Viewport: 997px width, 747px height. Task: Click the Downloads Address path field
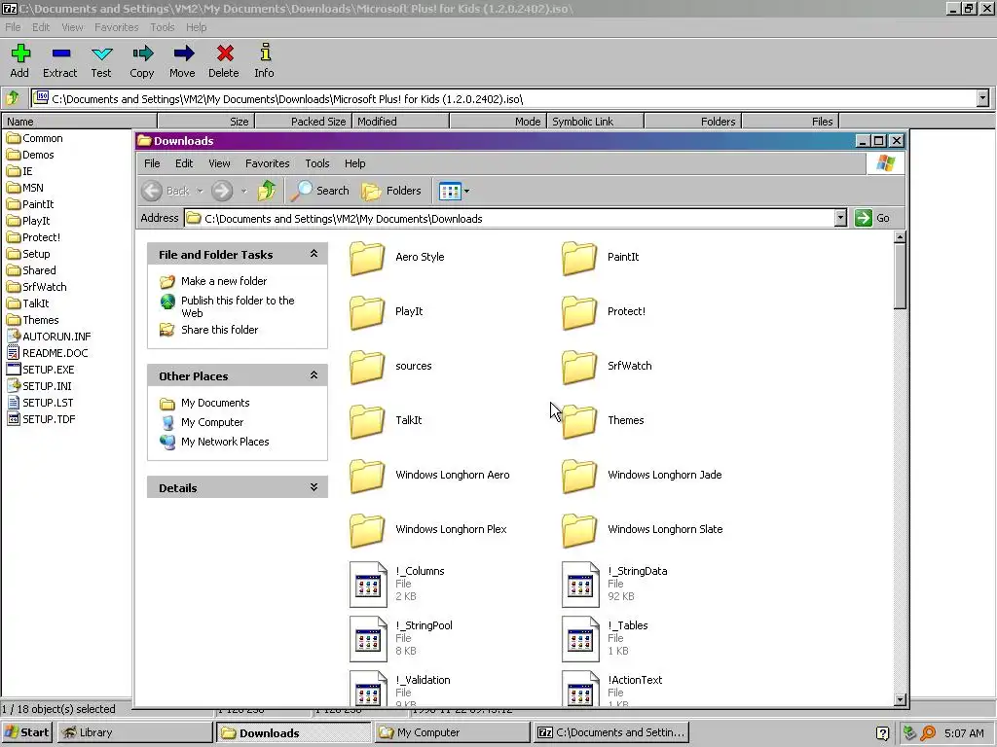[x=508, y=219]
